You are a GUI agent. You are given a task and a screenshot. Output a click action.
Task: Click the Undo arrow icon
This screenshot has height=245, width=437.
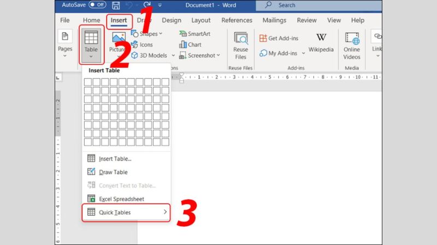click(x=129, y=5)
